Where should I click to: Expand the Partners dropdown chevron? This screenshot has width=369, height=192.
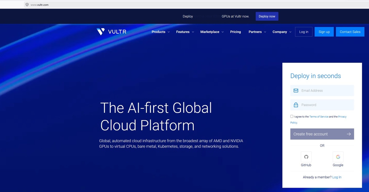[x=265, y=32]
